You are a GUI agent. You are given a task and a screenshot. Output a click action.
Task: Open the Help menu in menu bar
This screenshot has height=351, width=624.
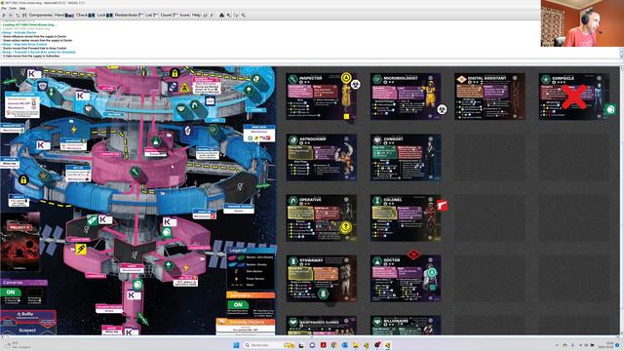tap(22, 9)
